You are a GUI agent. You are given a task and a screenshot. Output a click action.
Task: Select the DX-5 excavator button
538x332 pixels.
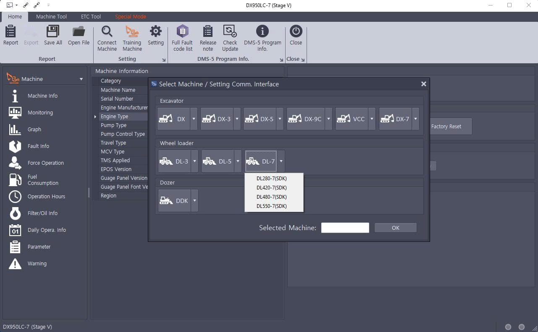260,119
